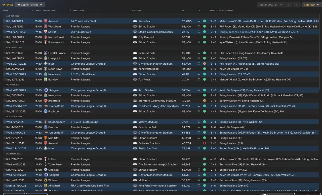Click the Sat, 11/11/2023 date cell

click(15, 138)
